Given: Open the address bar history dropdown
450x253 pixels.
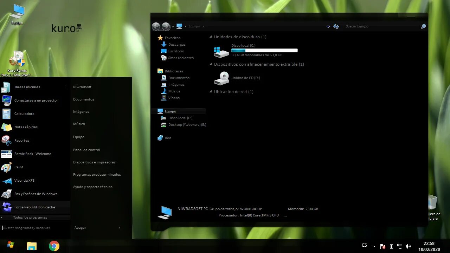Looking at the screenshot, I should tap(328, 27).
